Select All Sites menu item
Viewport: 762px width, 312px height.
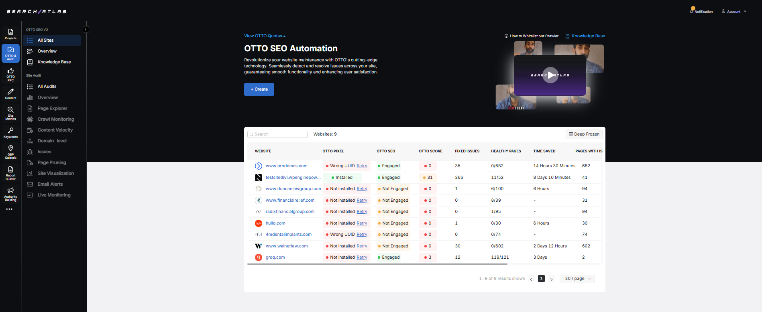pos(52,41)
